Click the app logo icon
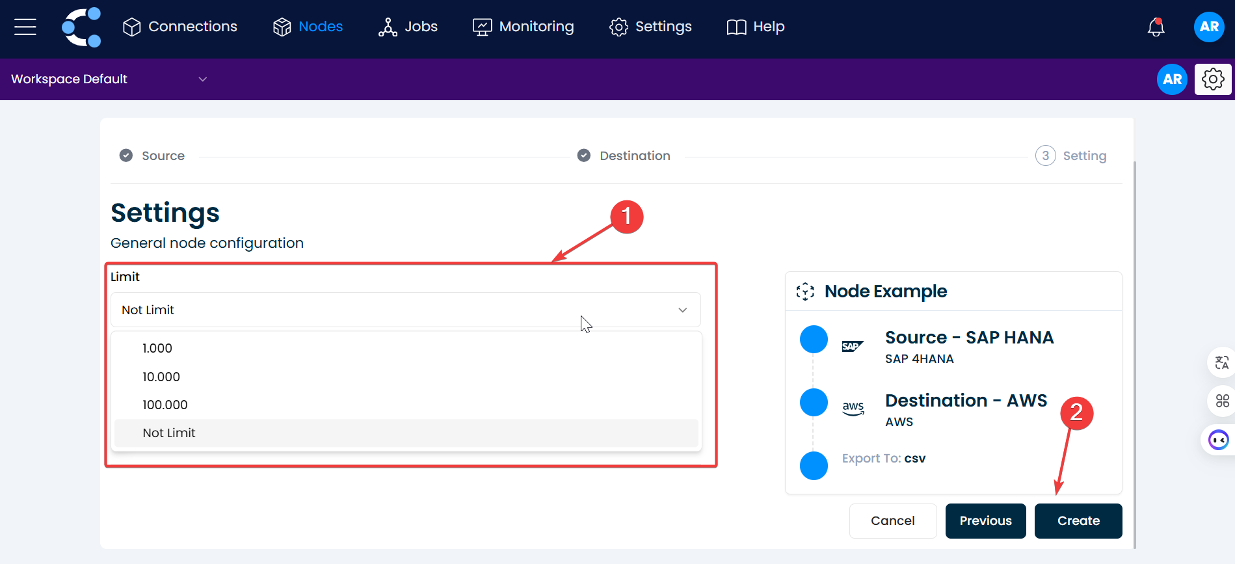The height and width of the screenshot is (564, 1235). pos(82,27)
